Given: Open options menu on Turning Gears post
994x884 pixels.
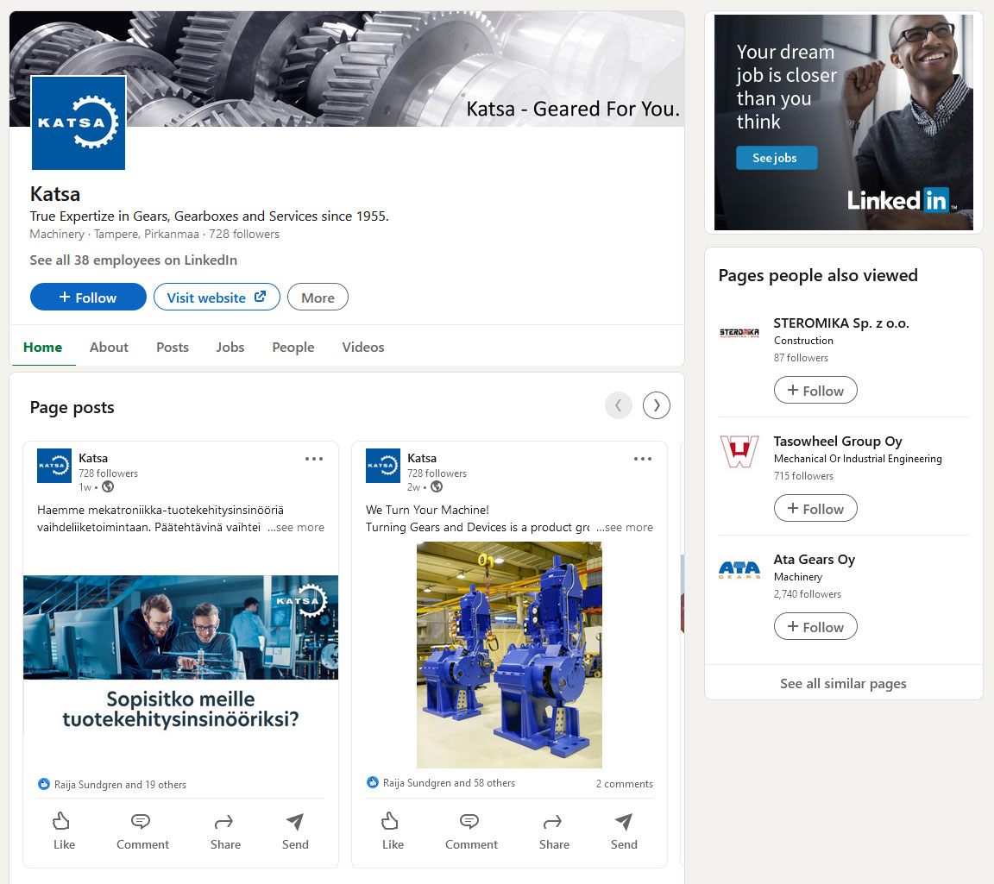Looking at the screenshot, I should (643, 459).
